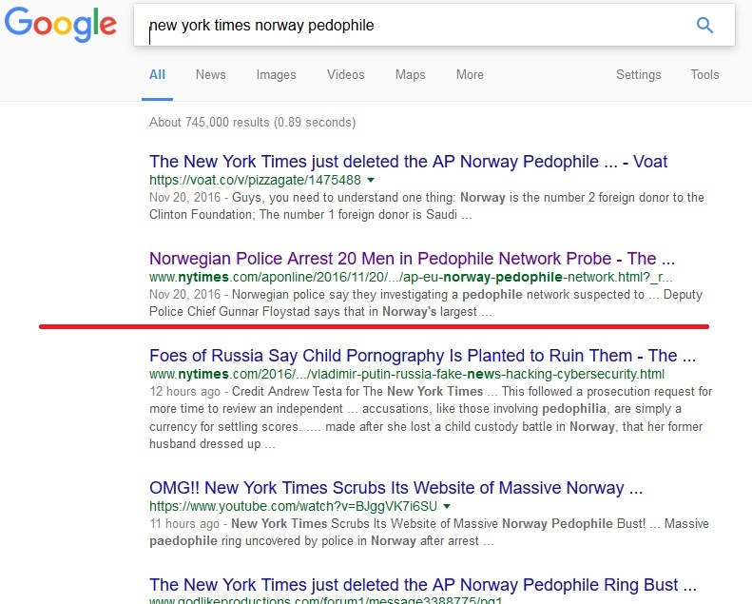Click the nytimes vladimir-putin-russia URL text
Screen dimensions: 752x604
(x=407, y=374)
